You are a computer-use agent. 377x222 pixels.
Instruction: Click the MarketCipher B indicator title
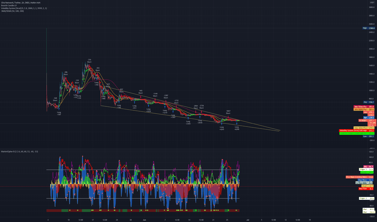pos(19,151)
